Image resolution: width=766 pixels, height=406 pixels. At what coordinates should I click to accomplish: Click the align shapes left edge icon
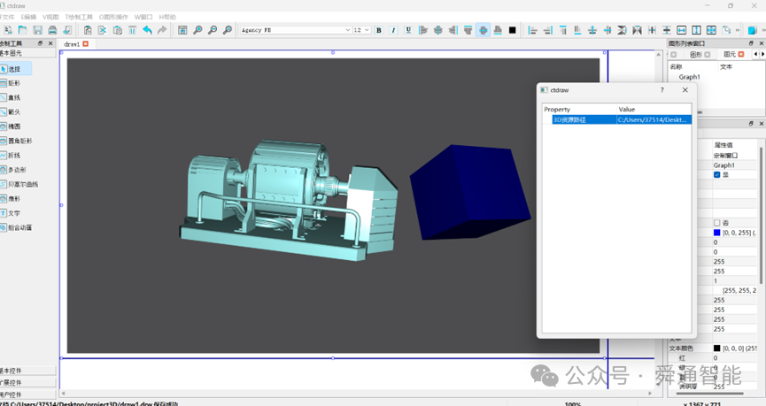[533, 30]
